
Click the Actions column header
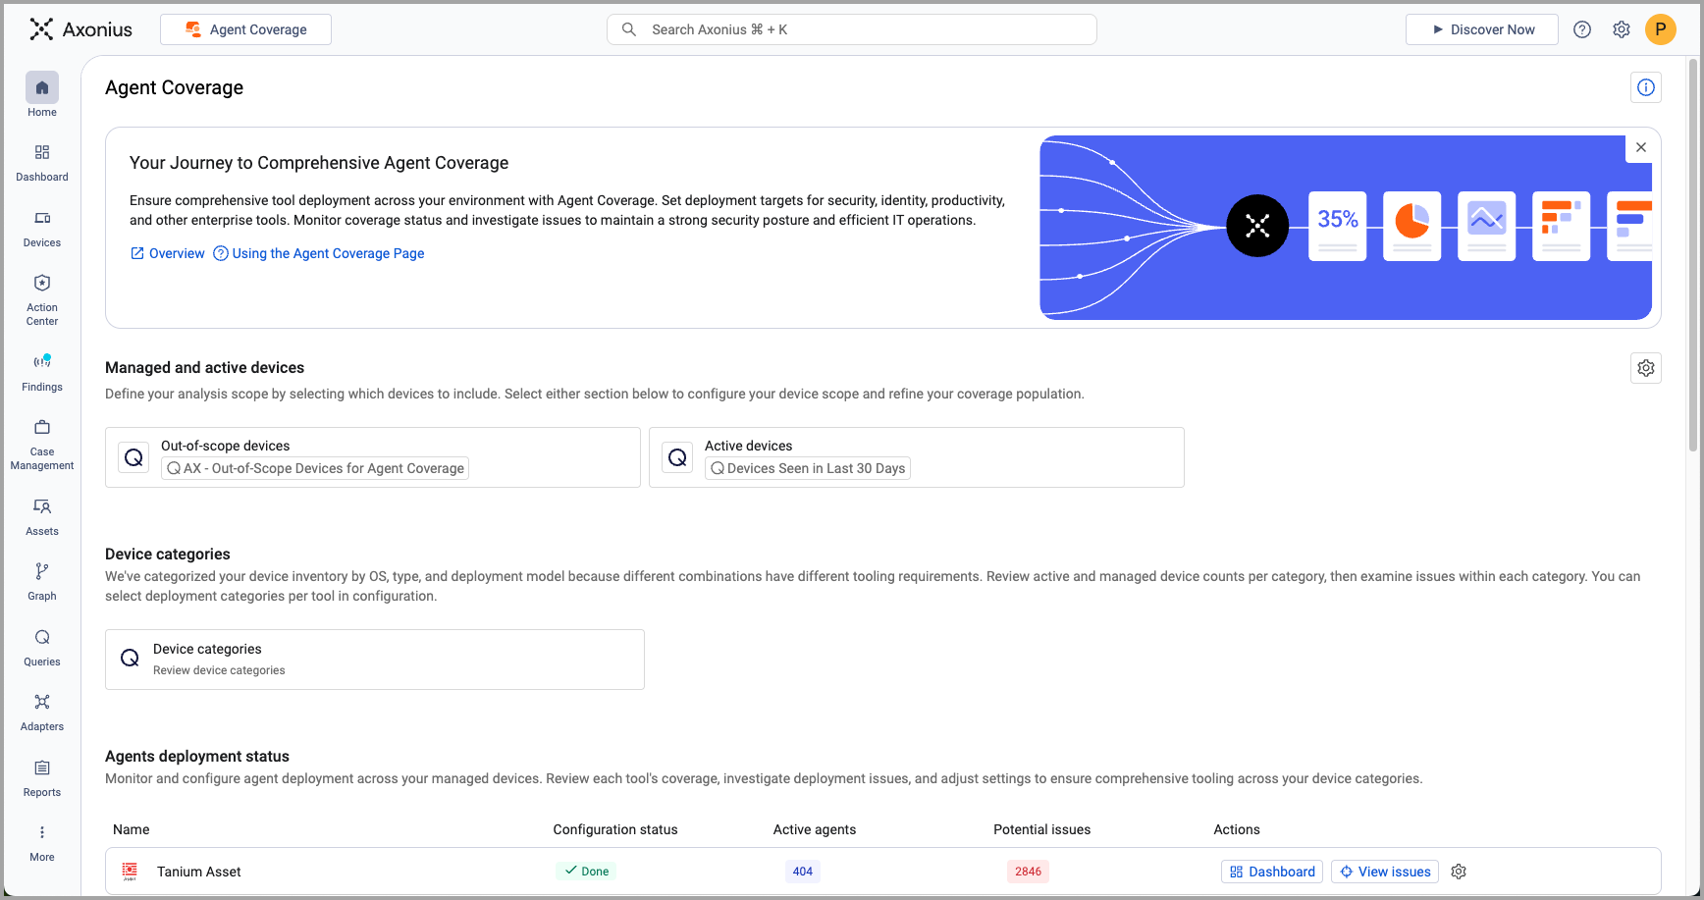1237,829
